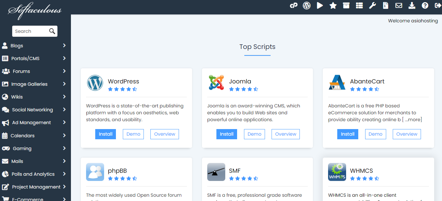View the WordPress Overview
The height and width of the screenshot is (201, 442).
point(165,134)
